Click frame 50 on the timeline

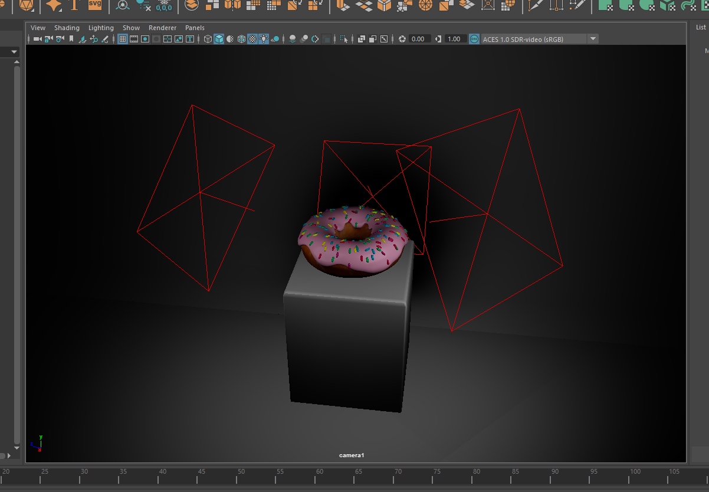(x=241, y=472)
